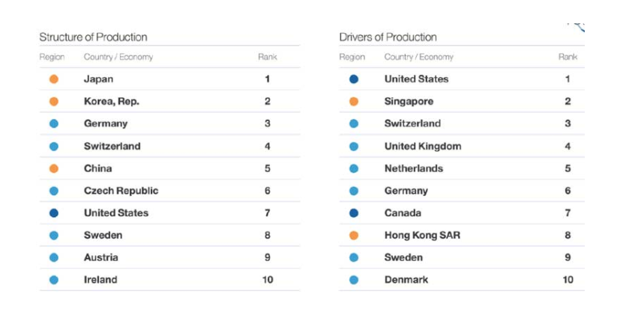The height and width of the screenshot is (309, 629).
Task: Click the orange dot next to Hong Kong SAR
Action: (354, 236)
